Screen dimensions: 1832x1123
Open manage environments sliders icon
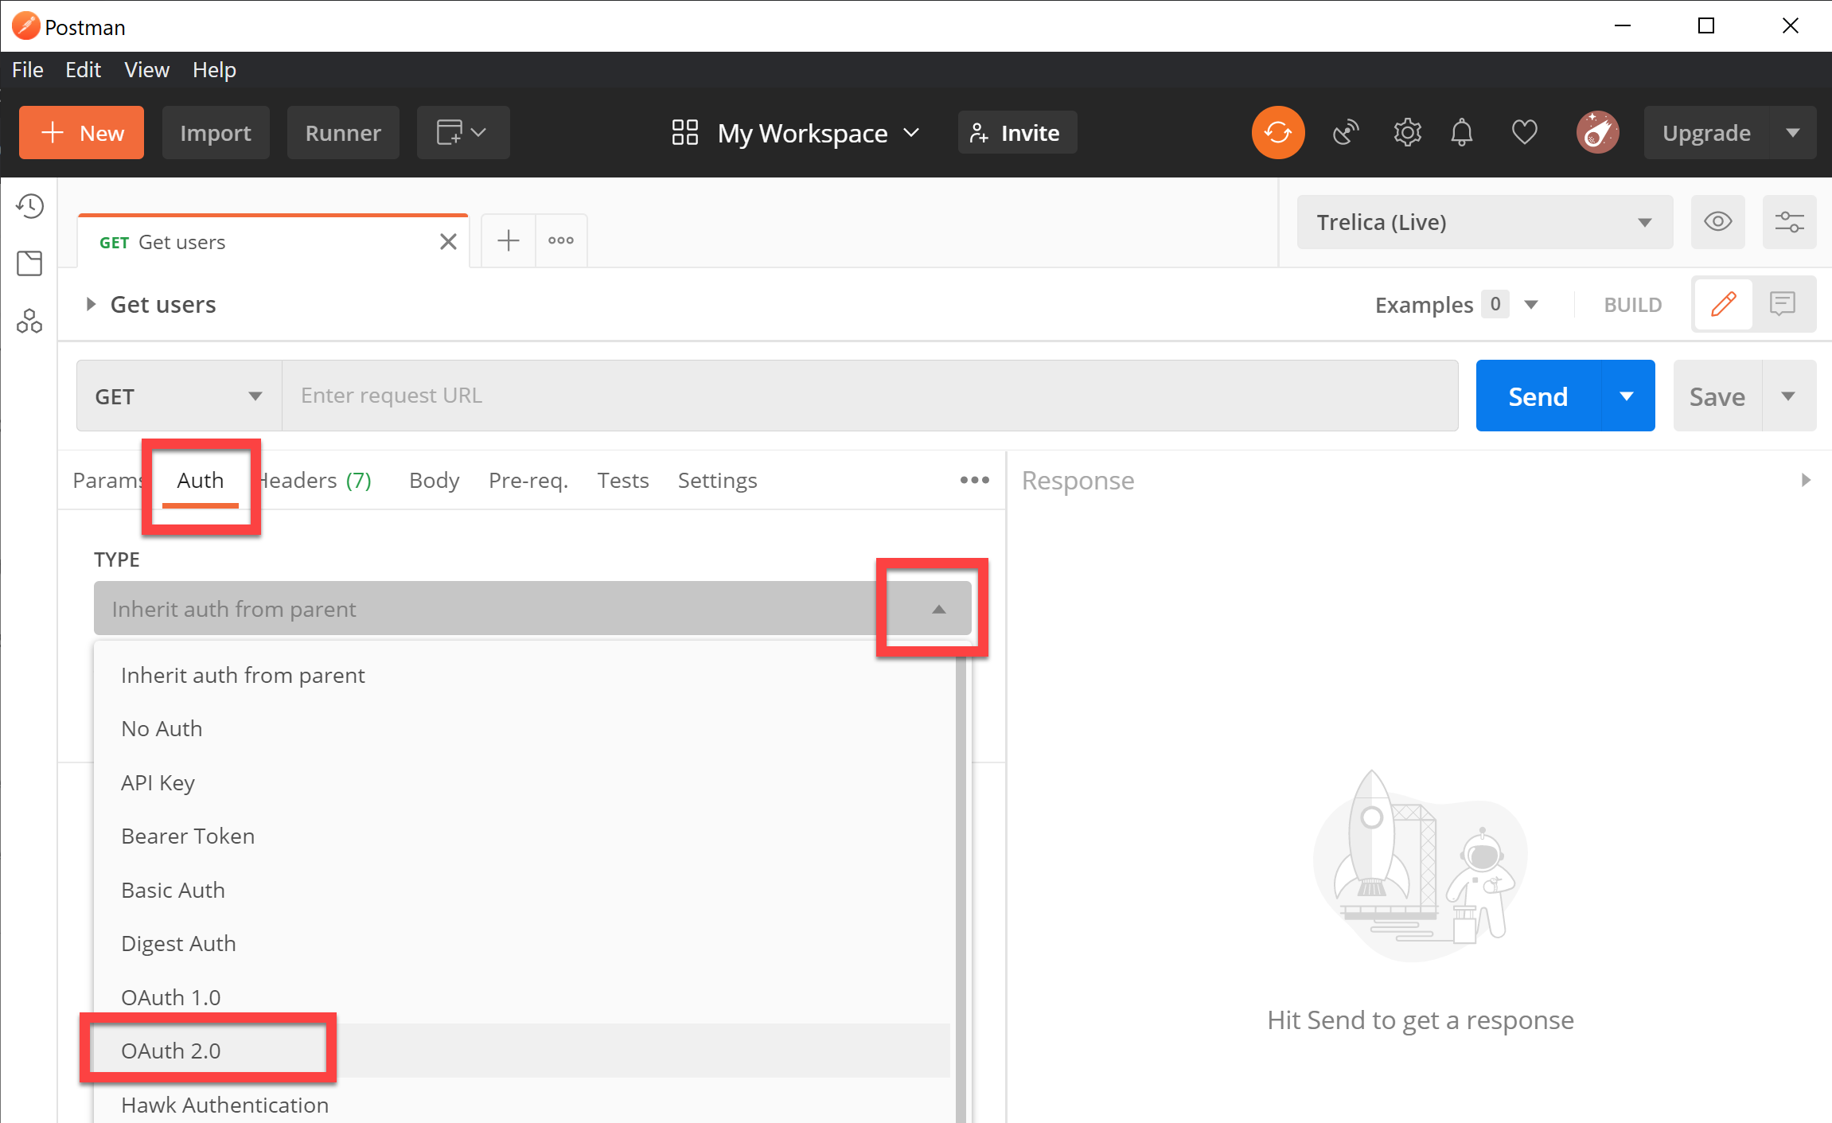(x=1789, y=221)
